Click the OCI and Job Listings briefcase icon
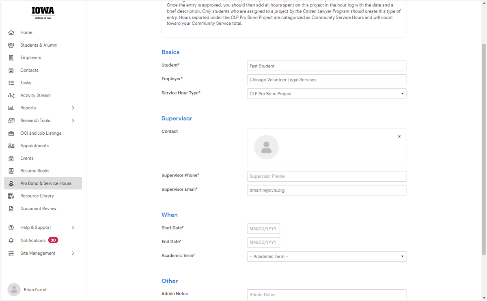Screen dimensions: 487x301 11,133
